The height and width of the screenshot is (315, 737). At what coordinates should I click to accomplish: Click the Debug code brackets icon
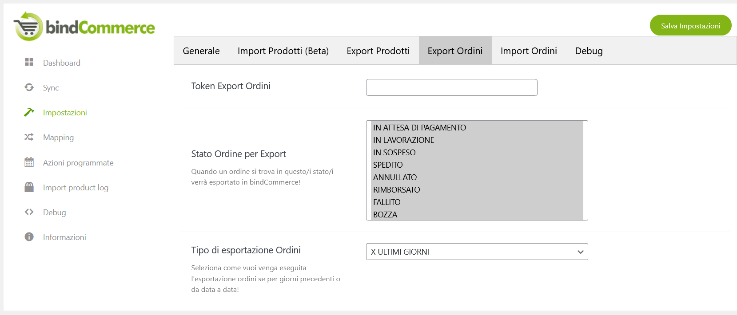pos(29,212)
